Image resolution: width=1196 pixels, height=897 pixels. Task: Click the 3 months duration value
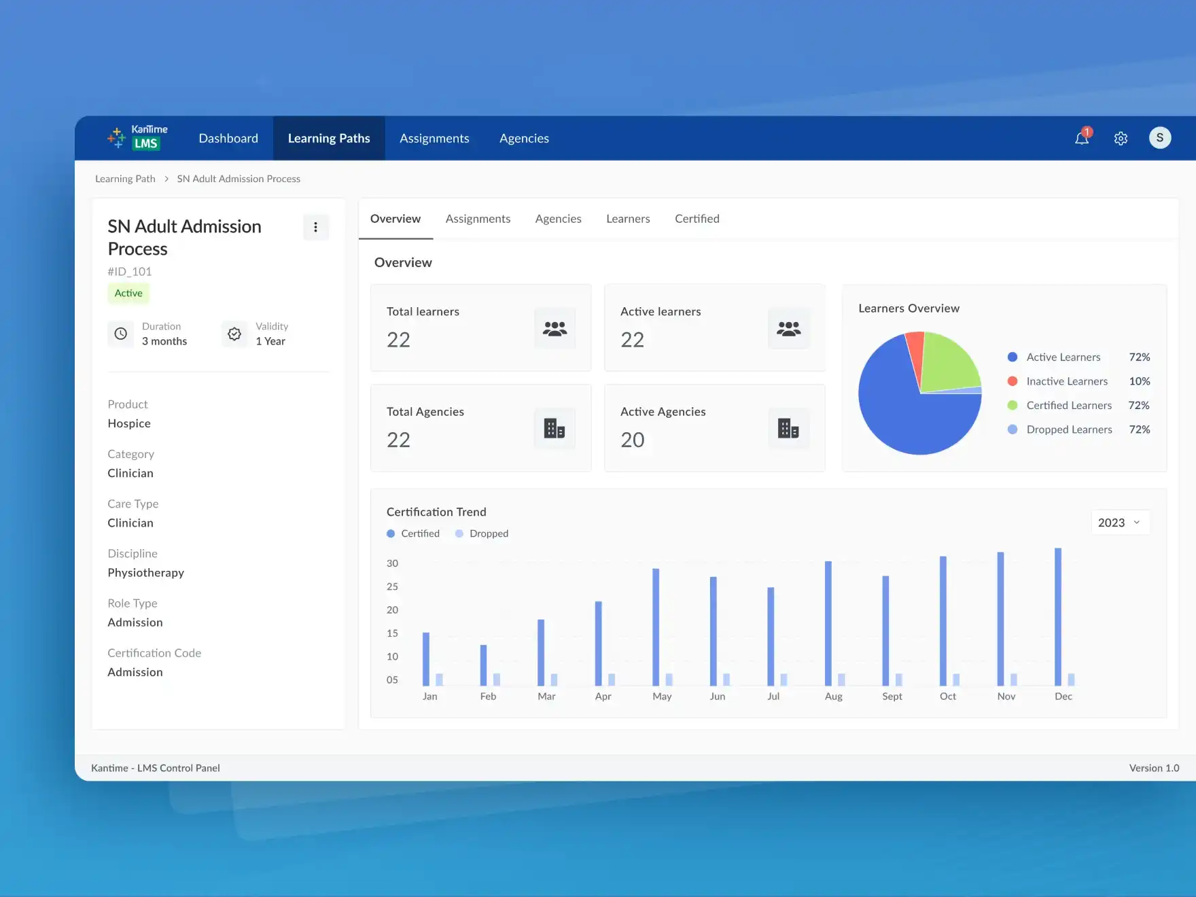pyautogui.click(x=164, y=341)
